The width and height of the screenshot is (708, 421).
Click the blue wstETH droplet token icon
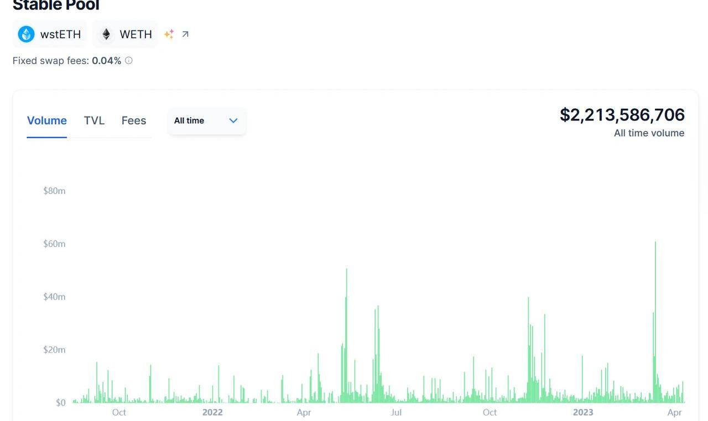pos(26,34)
